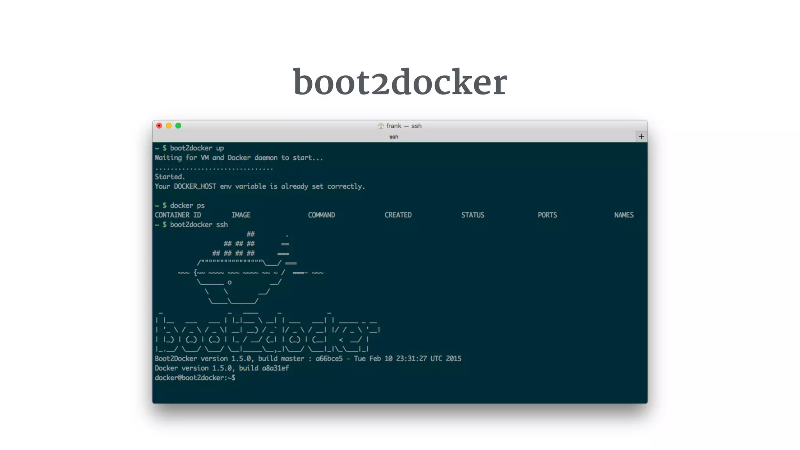Click the STATUS column header
The image size is (800, 450).
473,215
